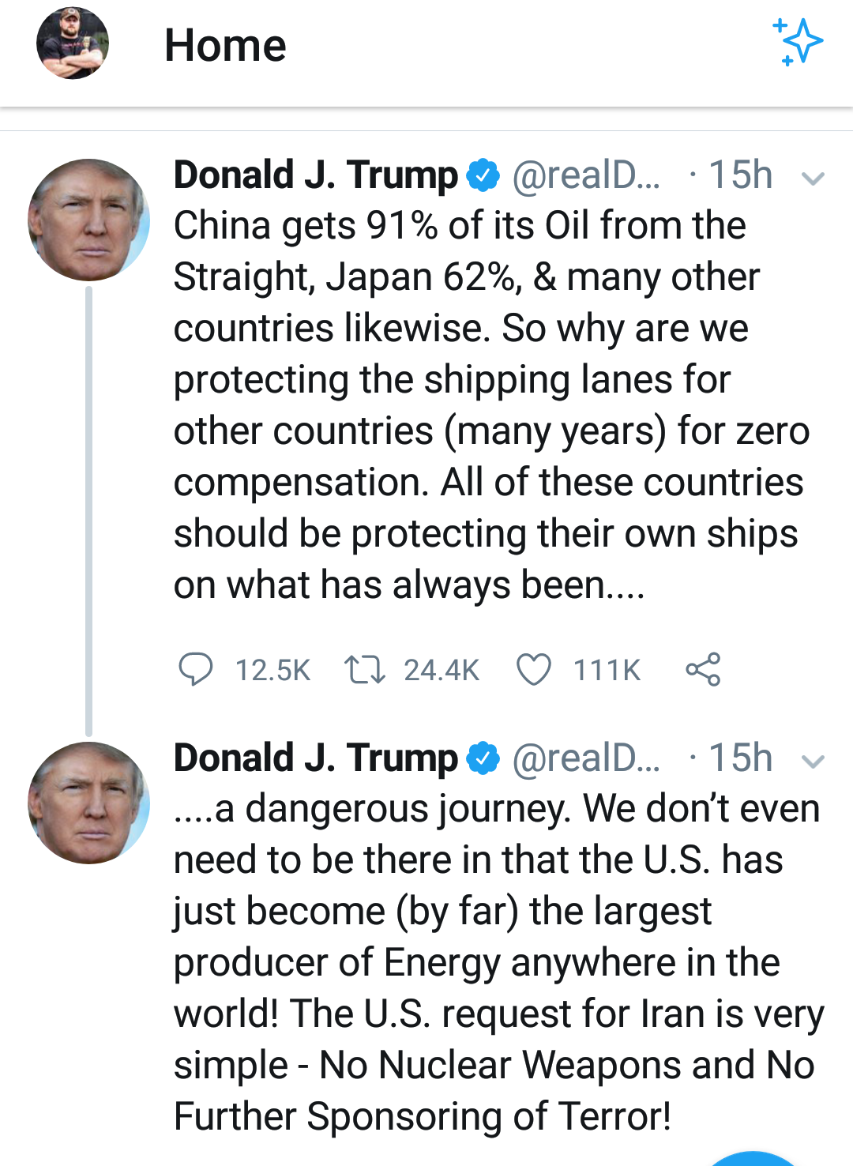853x1166 pixels.
Task: Tap the Home header title
Action: [225, 45]
